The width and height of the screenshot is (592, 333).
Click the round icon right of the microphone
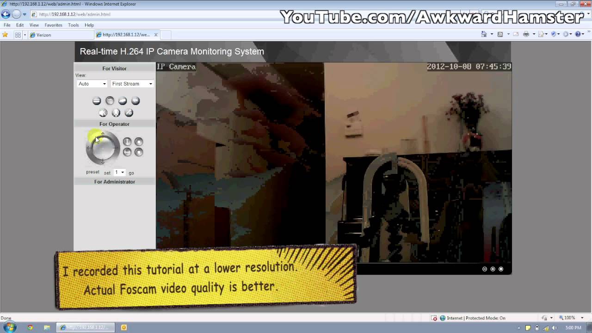[x=129, y=113]
